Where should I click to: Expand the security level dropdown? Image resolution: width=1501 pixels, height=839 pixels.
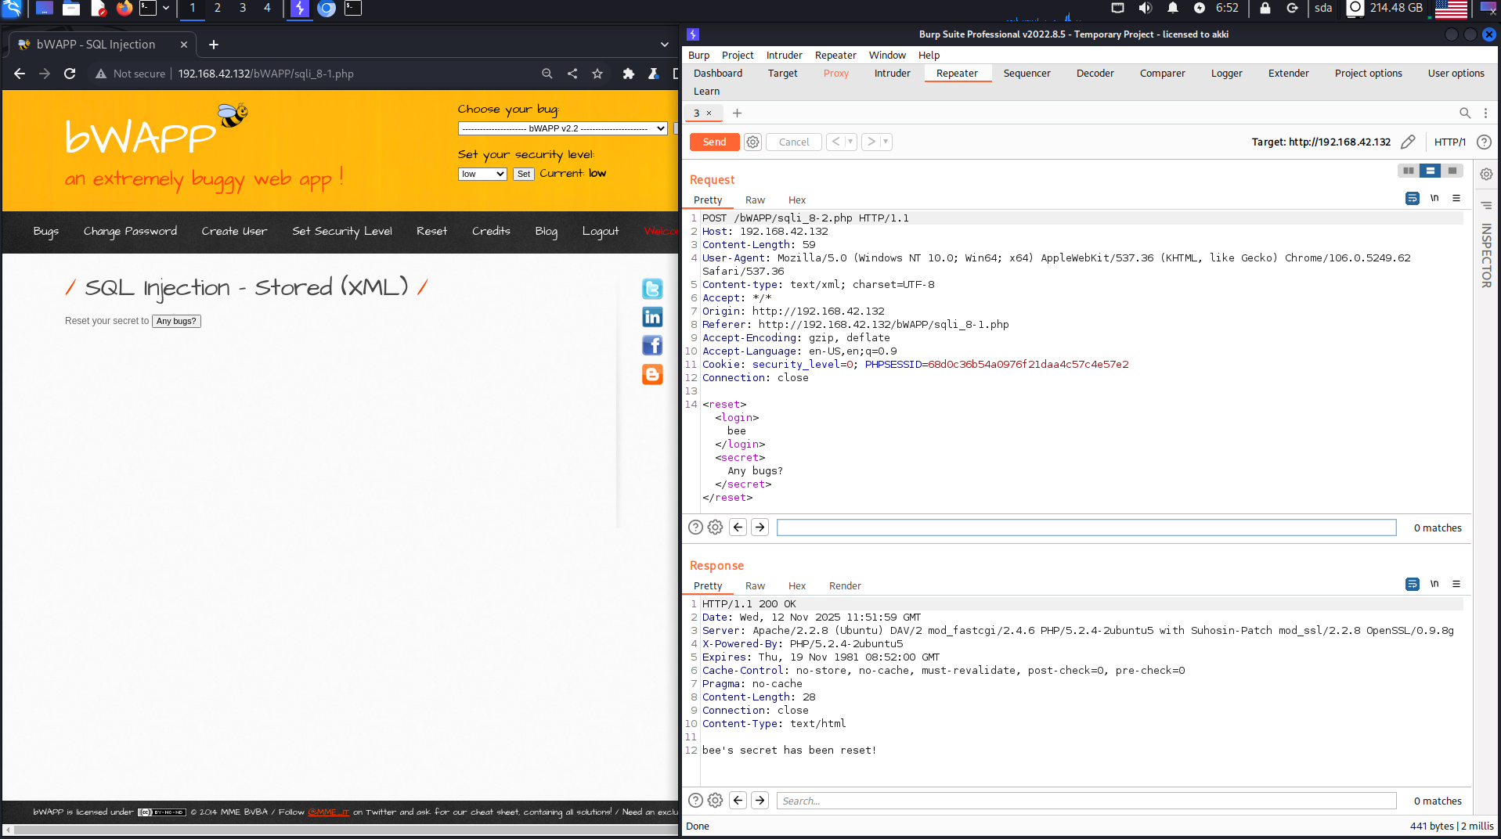(482, 174)
